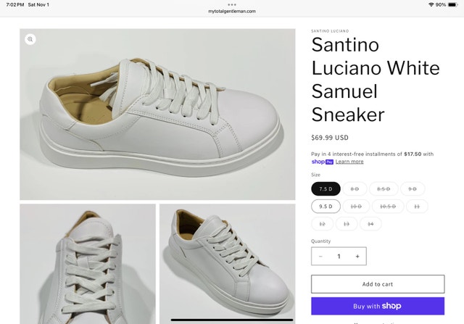The image size is (464, 324).
Task: Choose the 8 D size option
Action: tap(355, 188)
